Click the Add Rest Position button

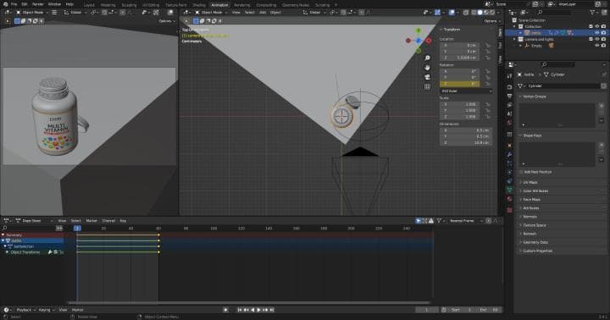pos(538,172)
